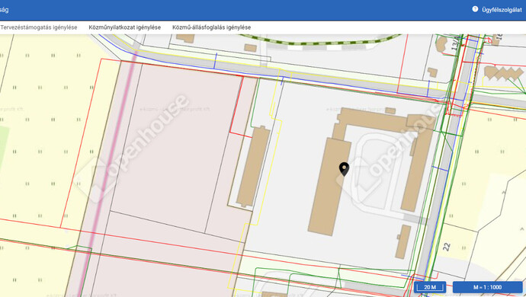
Task: Click the zigzag-shaped building at top right
Action: [x=504, y=73]
